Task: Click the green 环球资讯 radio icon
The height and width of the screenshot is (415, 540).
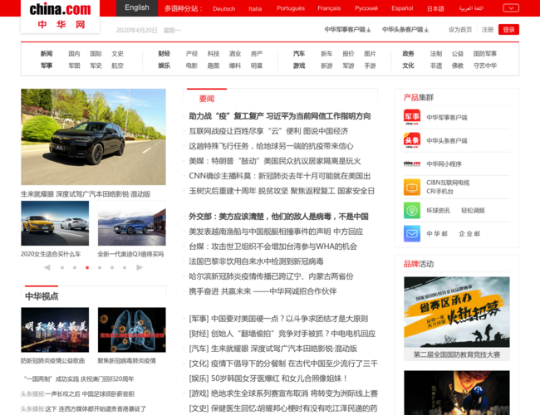Action: click(x=412, y=210)
